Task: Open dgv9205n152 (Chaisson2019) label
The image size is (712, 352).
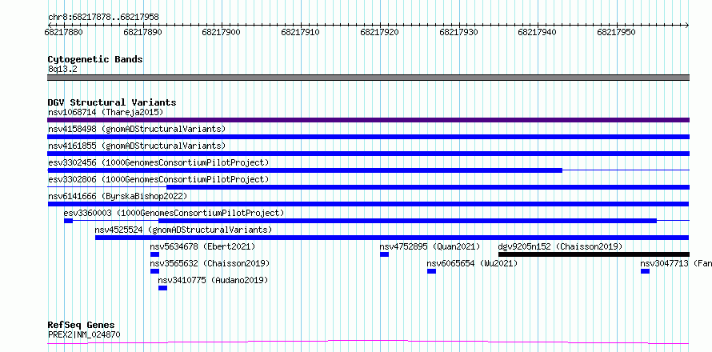Action: pyautogui.click(x=560, y=246)
